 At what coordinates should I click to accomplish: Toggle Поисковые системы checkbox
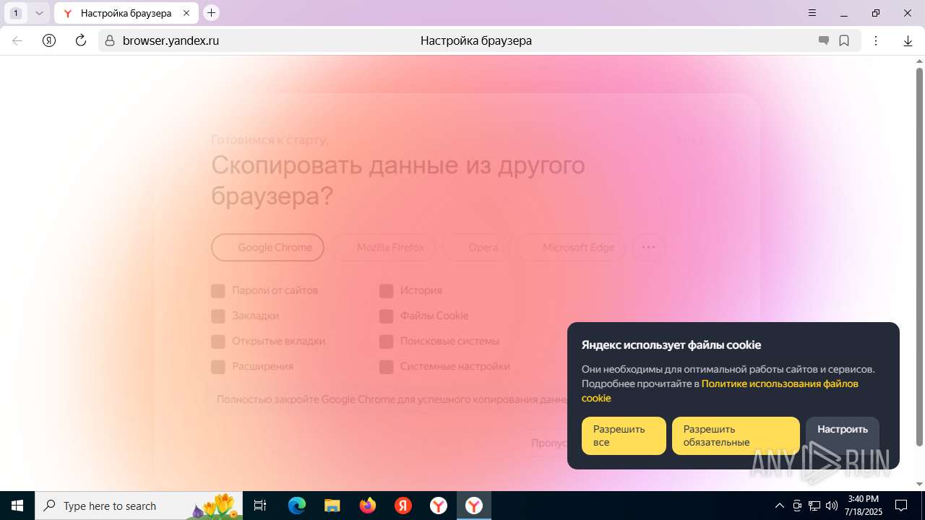(x=387, y=341)
